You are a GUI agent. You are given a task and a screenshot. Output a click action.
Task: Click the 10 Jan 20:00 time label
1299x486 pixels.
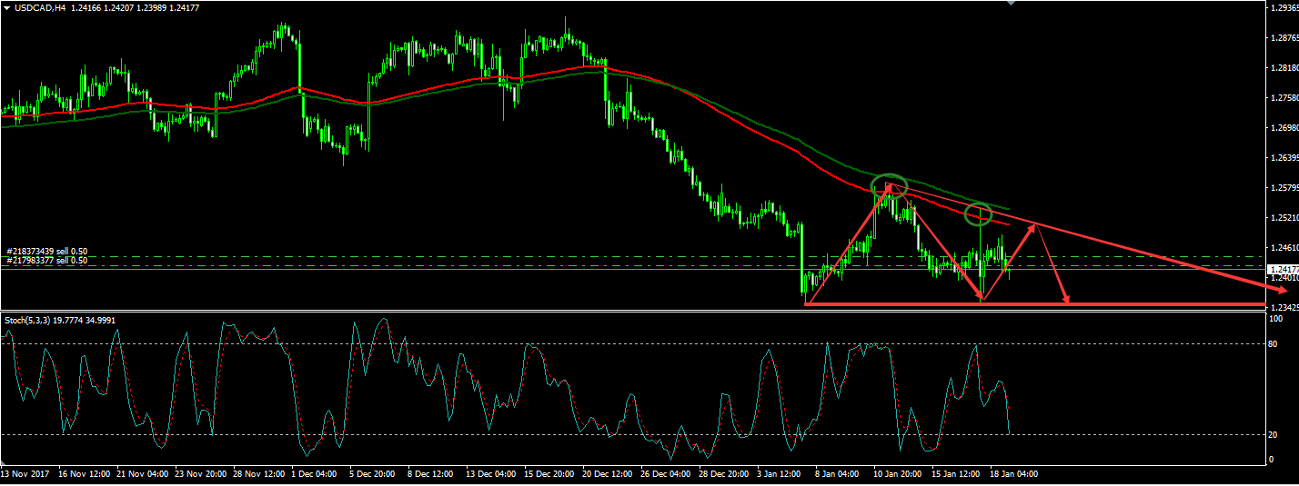[898, 474]
